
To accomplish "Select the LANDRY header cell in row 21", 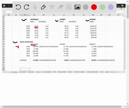I will click(x=64, y=19).
